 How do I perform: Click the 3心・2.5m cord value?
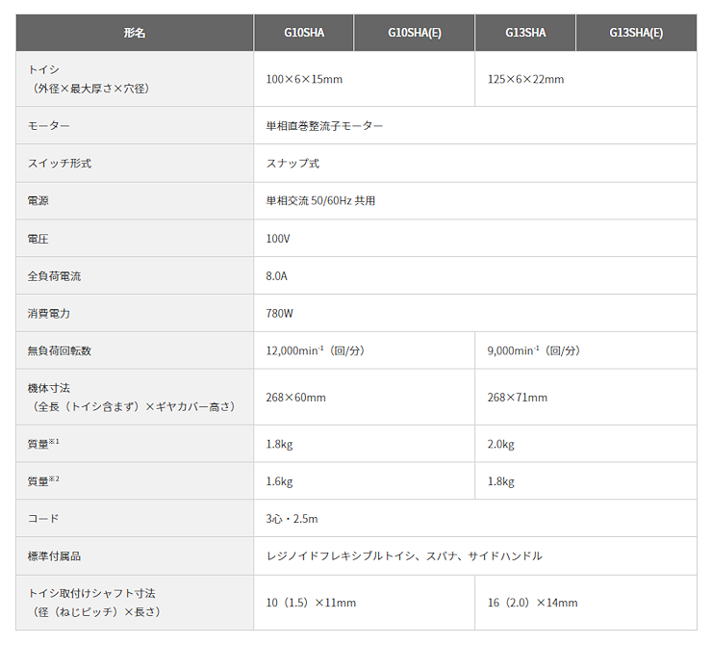(292, 519)
